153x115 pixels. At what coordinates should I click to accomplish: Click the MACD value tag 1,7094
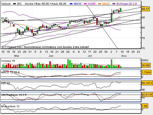(146, 72)
